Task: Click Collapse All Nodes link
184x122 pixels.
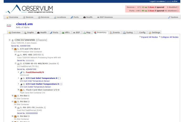Action: click(170, 37)
